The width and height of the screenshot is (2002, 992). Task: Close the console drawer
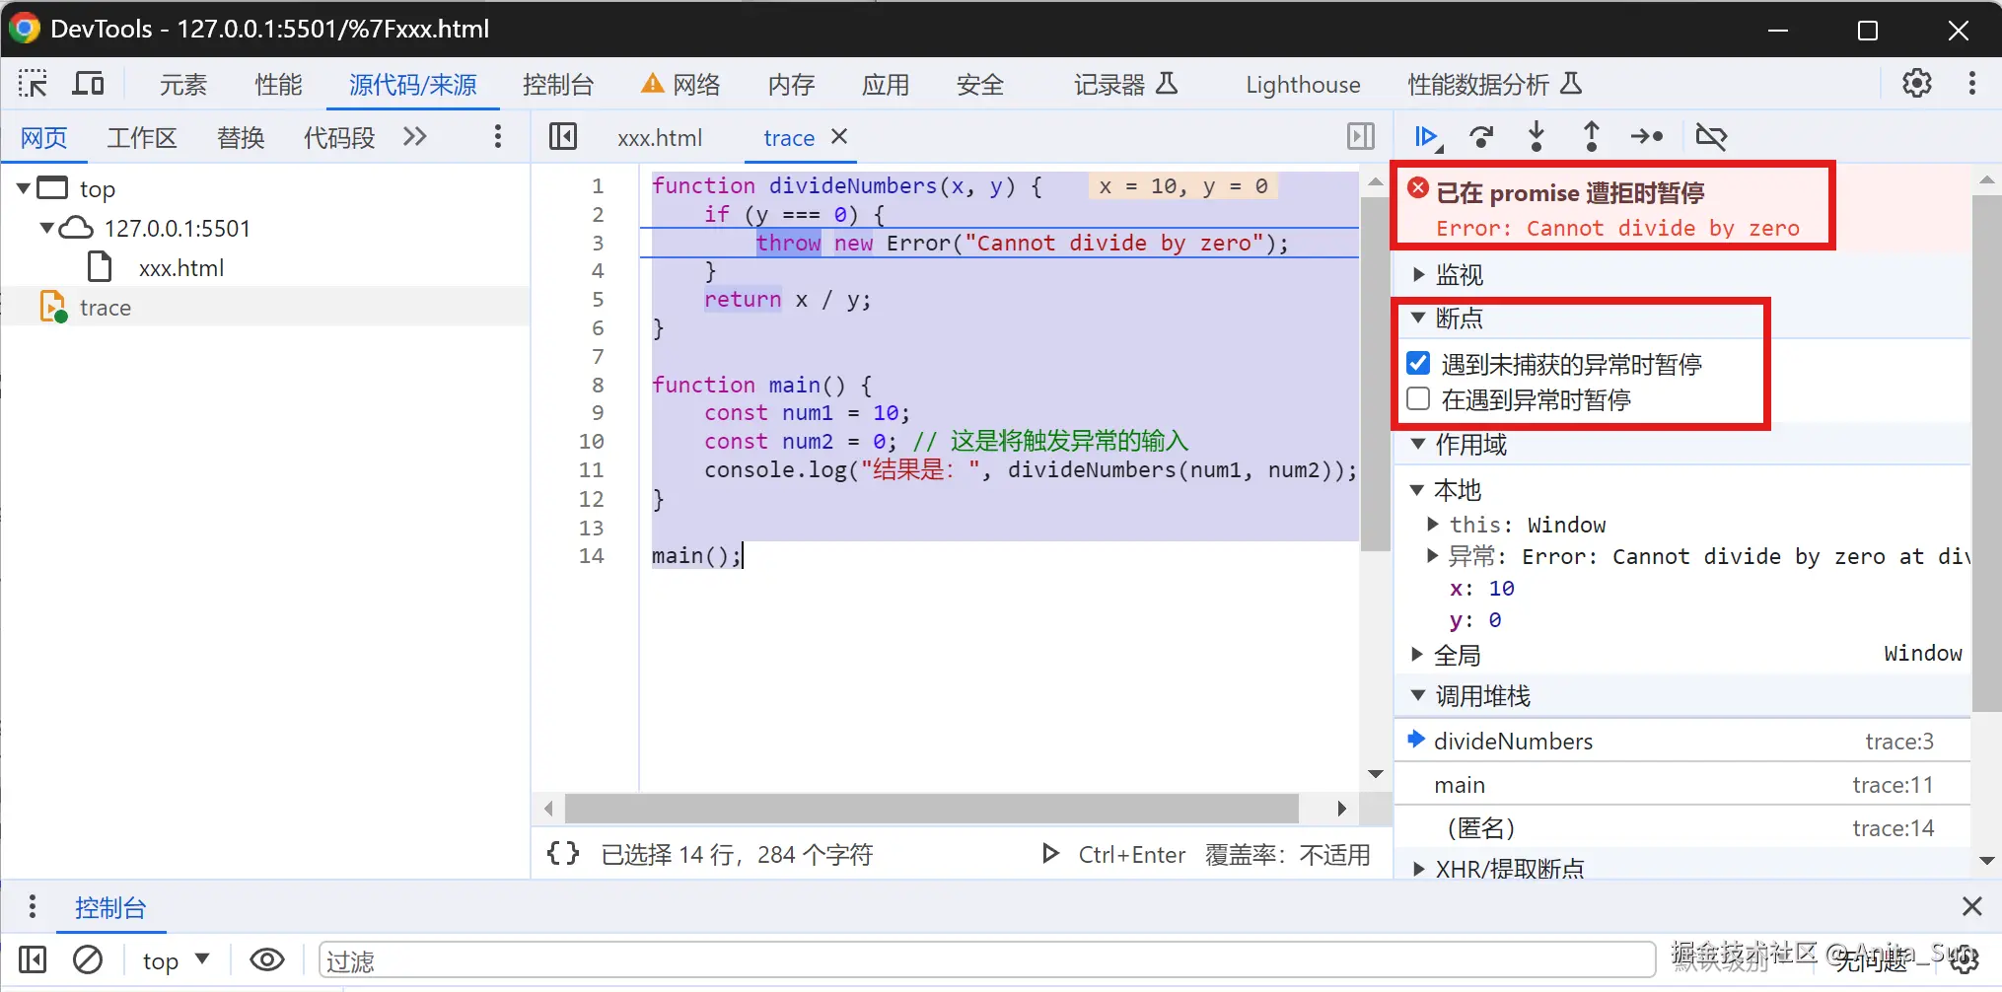tap(1971, 906)
